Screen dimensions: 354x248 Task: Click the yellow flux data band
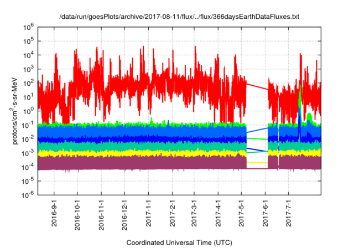pyautogui.click(x=138, y=152)
